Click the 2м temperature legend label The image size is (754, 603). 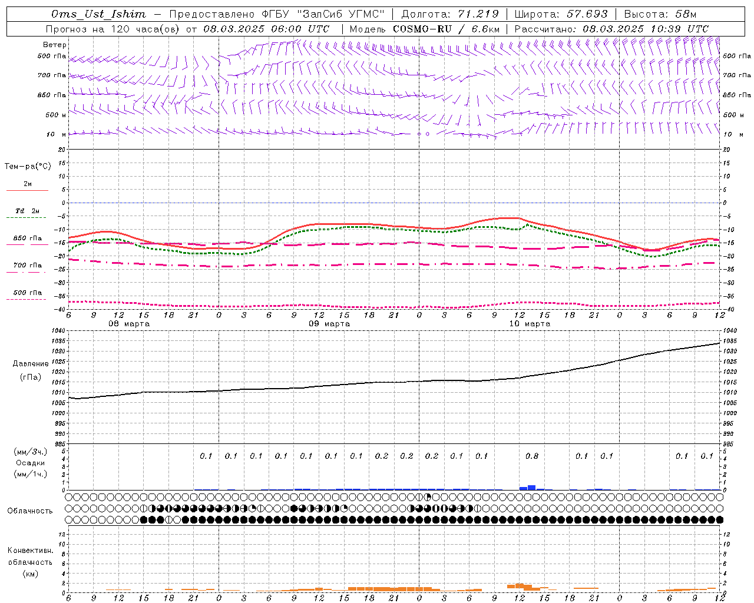(28, 184)
